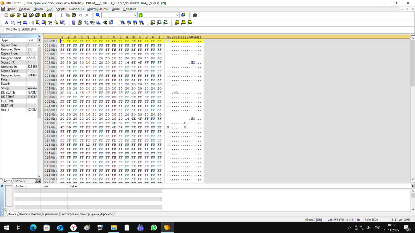Switch to the Процесс output tab
This screenshot has height=233, width=415.
pyautogui.click(x=107, y=214)
